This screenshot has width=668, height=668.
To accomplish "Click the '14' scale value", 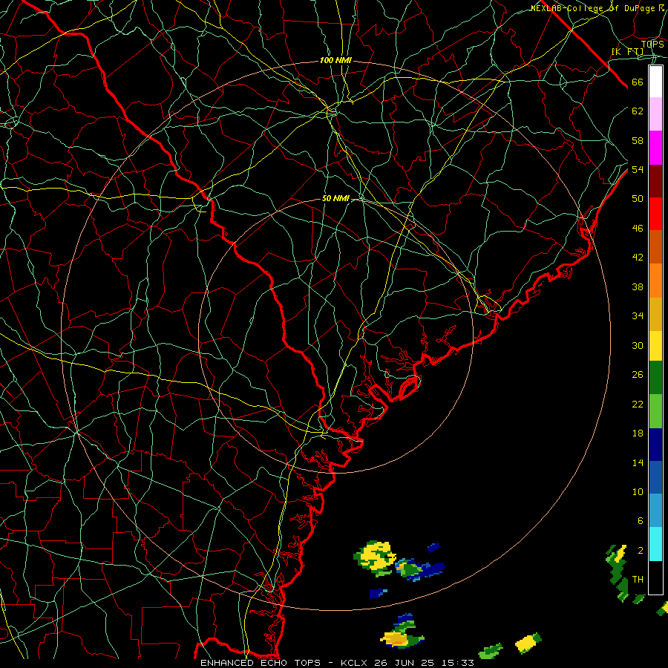I will click(638, 462).
